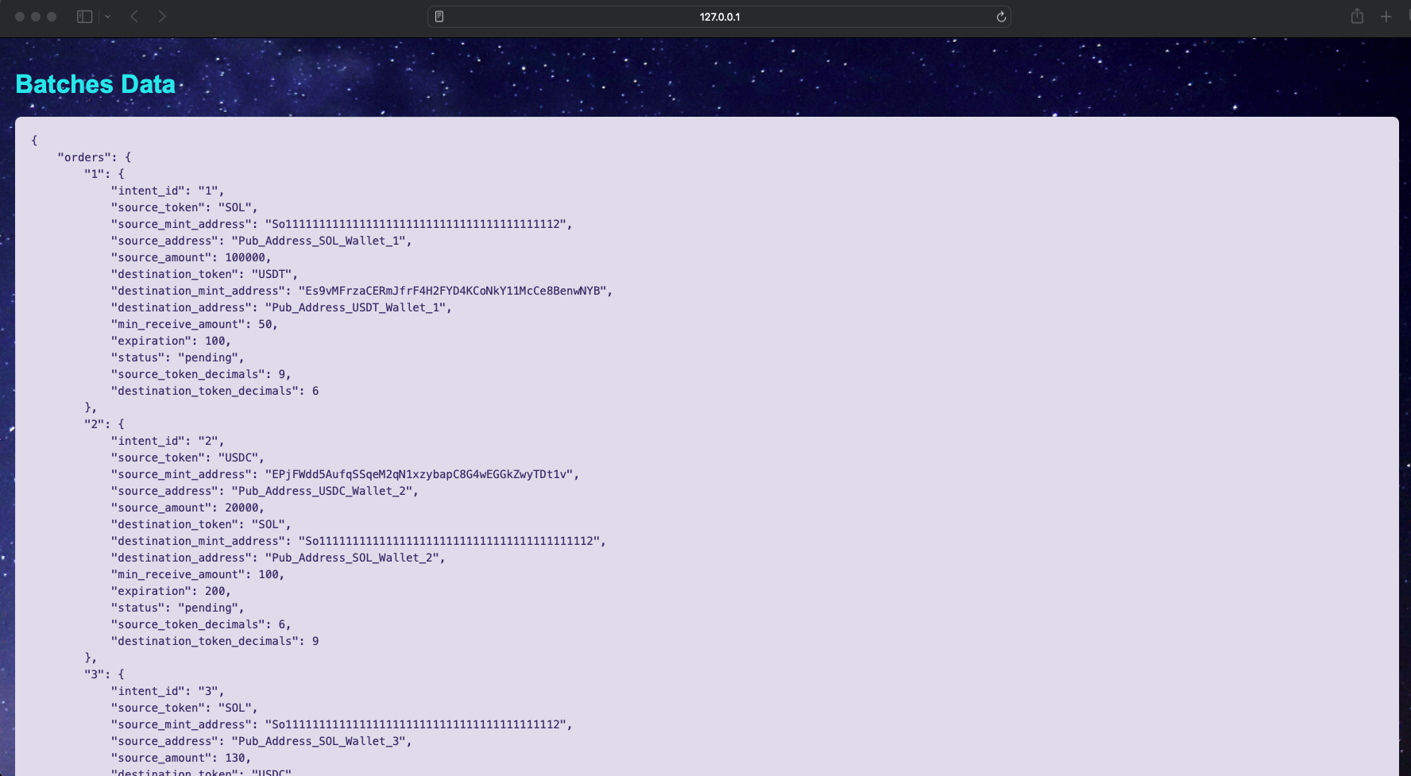
Task: Click order 1's source_mint_address line
Action: click(341, 224)
